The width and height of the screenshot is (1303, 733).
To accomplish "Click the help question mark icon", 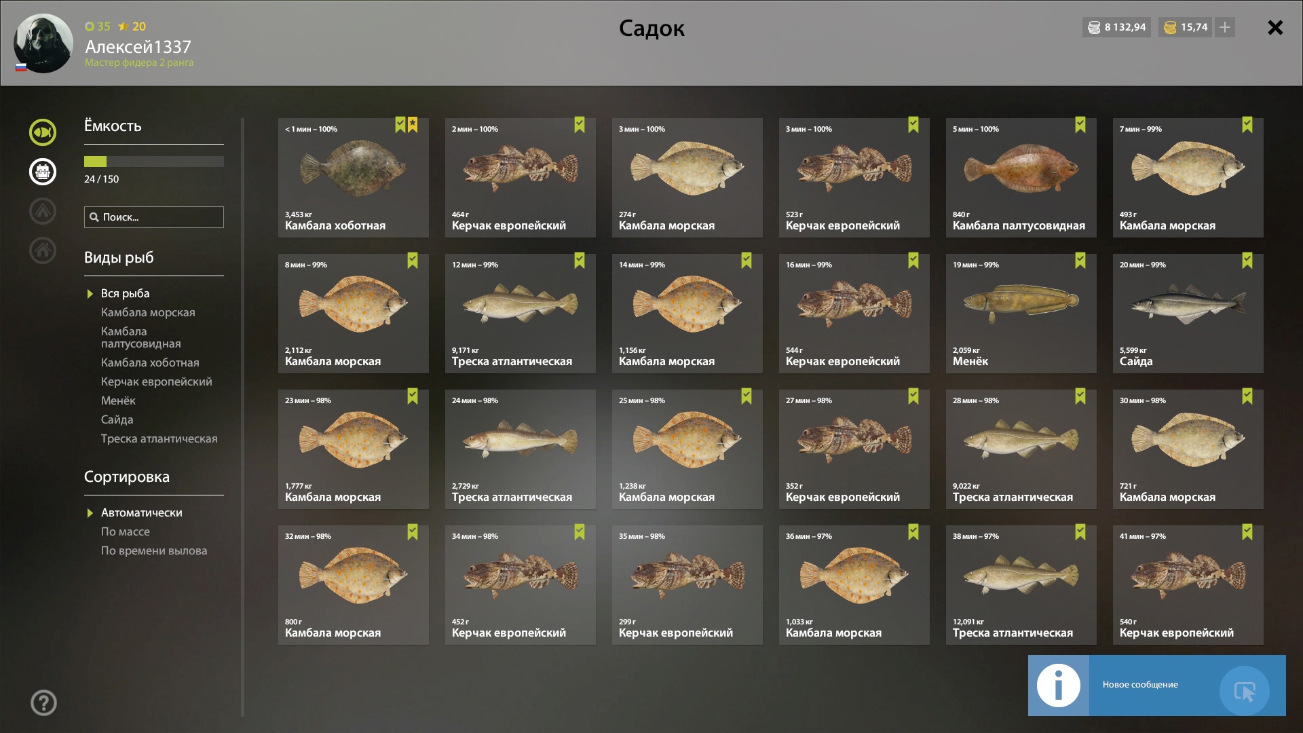I will tap(43, 703).
